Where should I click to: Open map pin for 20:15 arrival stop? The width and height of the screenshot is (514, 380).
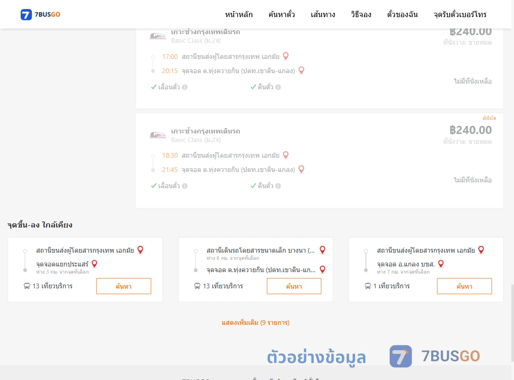(x=301, y=70)
